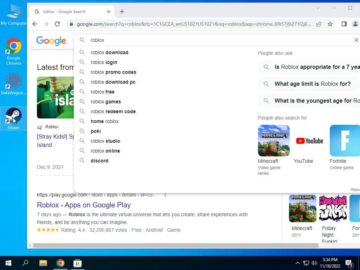Open a new browser tab

(x=122, y=12)
